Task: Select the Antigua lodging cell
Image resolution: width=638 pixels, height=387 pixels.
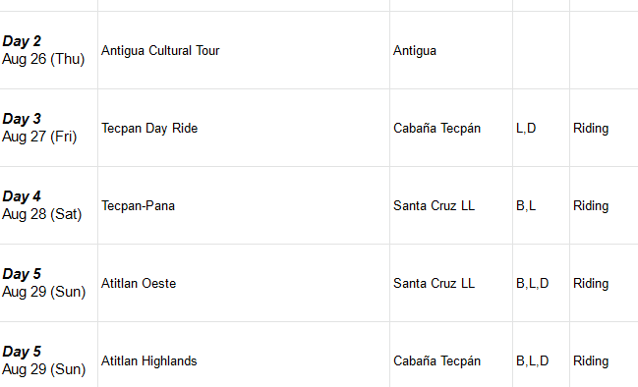Action: click(451, 50)
